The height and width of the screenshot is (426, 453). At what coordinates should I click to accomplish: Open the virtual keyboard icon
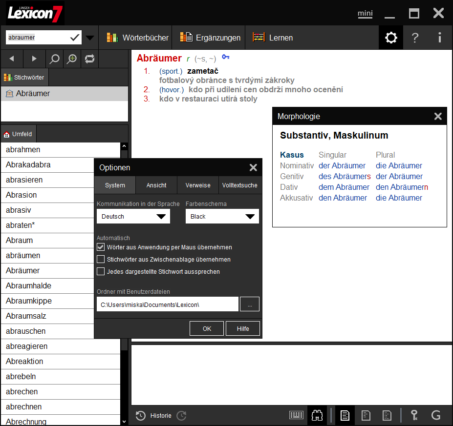(296, 415)
